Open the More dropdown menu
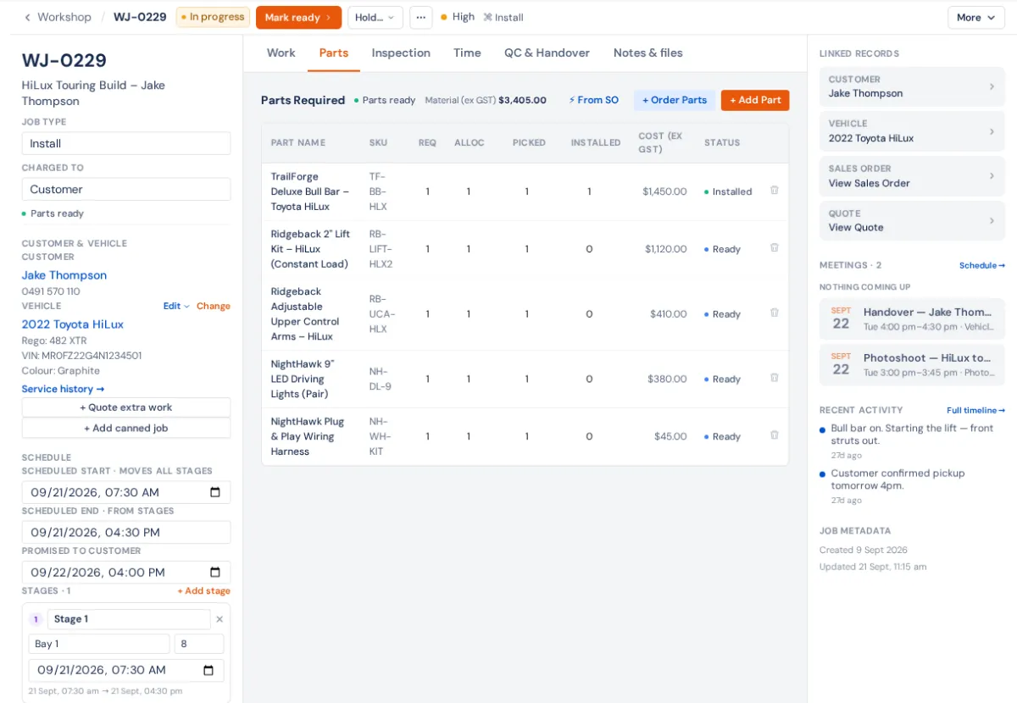 tap(976, 17)
